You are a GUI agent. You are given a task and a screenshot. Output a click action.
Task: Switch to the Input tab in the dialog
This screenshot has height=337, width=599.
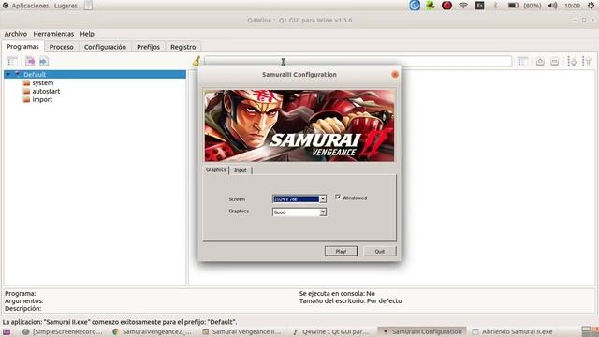(241, 170)
